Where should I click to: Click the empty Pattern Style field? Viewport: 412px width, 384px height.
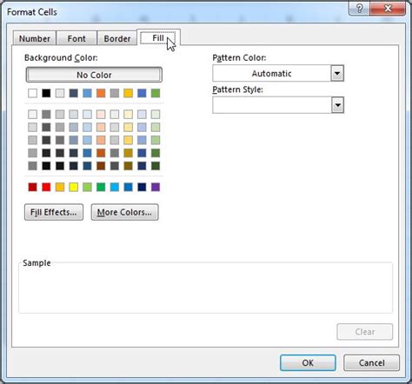pos(271,105)
